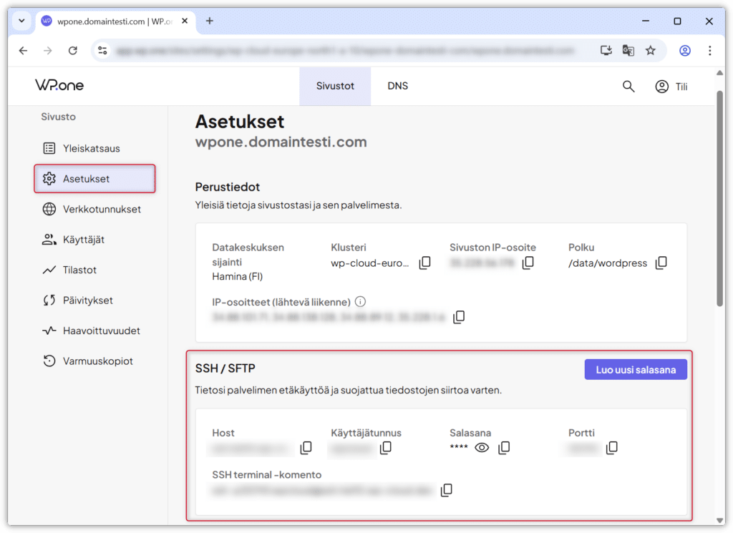
Task: Copy the Klusteri value
Action: (x=424, y=263)
